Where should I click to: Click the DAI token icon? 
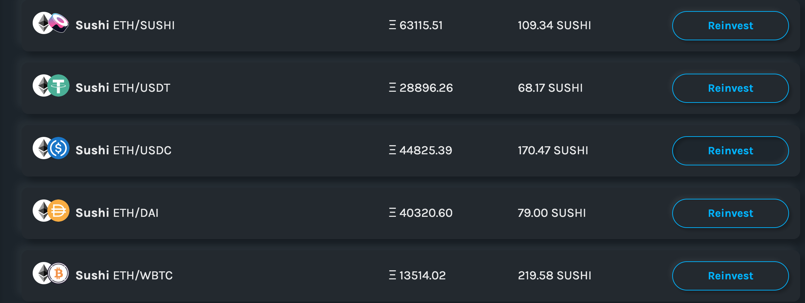click(58, 211)
